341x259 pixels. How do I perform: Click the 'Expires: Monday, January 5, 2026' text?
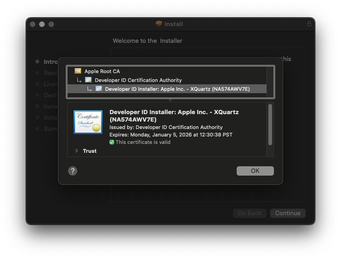click(171, 135)
